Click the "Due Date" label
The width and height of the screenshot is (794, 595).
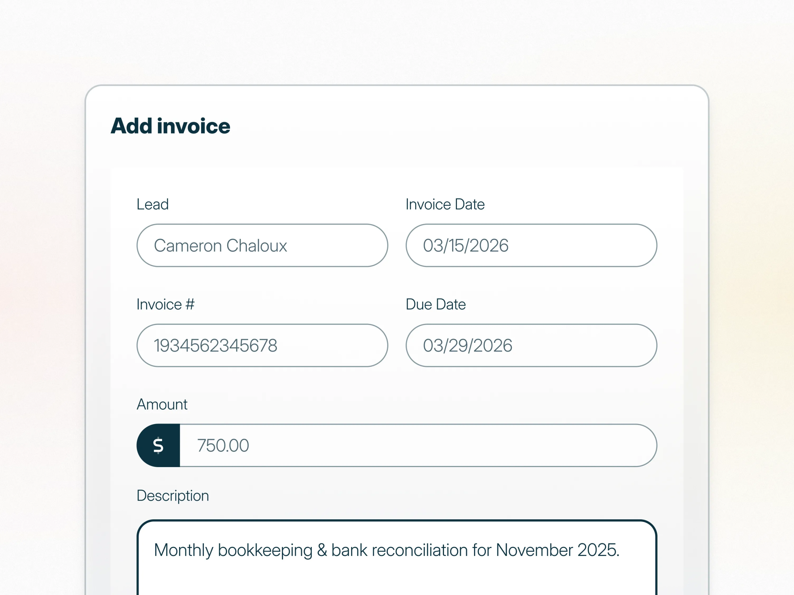click(436, 304)
